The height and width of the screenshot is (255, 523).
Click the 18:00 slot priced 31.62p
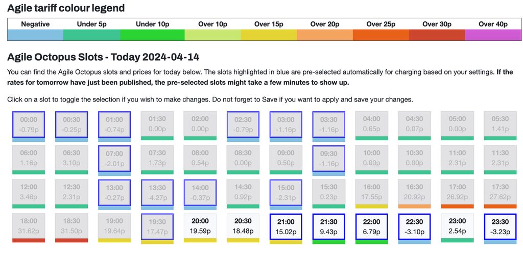[28, 226]
